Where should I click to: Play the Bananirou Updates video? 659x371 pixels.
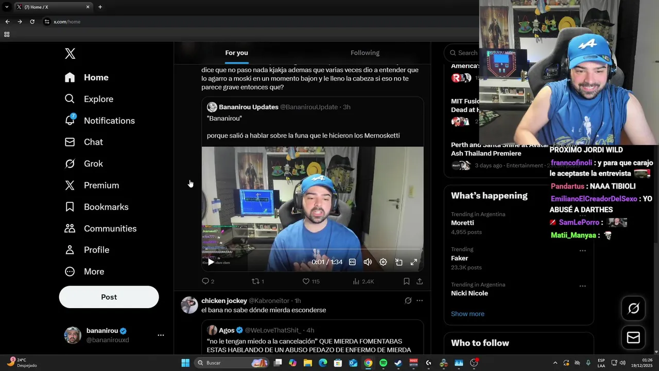(211, 262)
